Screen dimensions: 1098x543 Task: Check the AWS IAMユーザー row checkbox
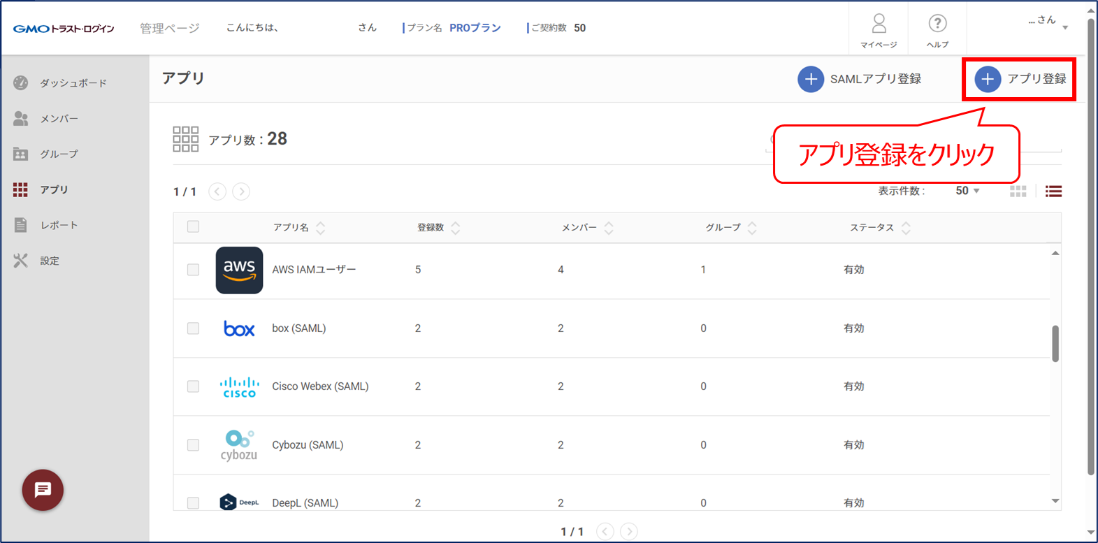193,270
